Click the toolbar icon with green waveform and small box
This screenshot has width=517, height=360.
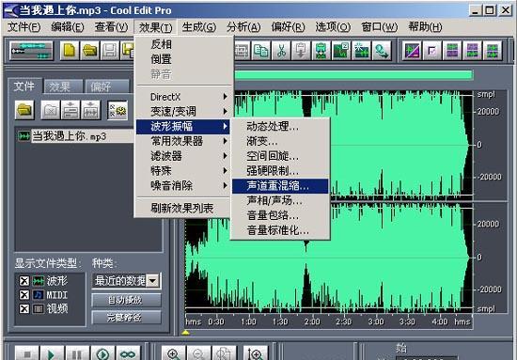pos(341,51)
